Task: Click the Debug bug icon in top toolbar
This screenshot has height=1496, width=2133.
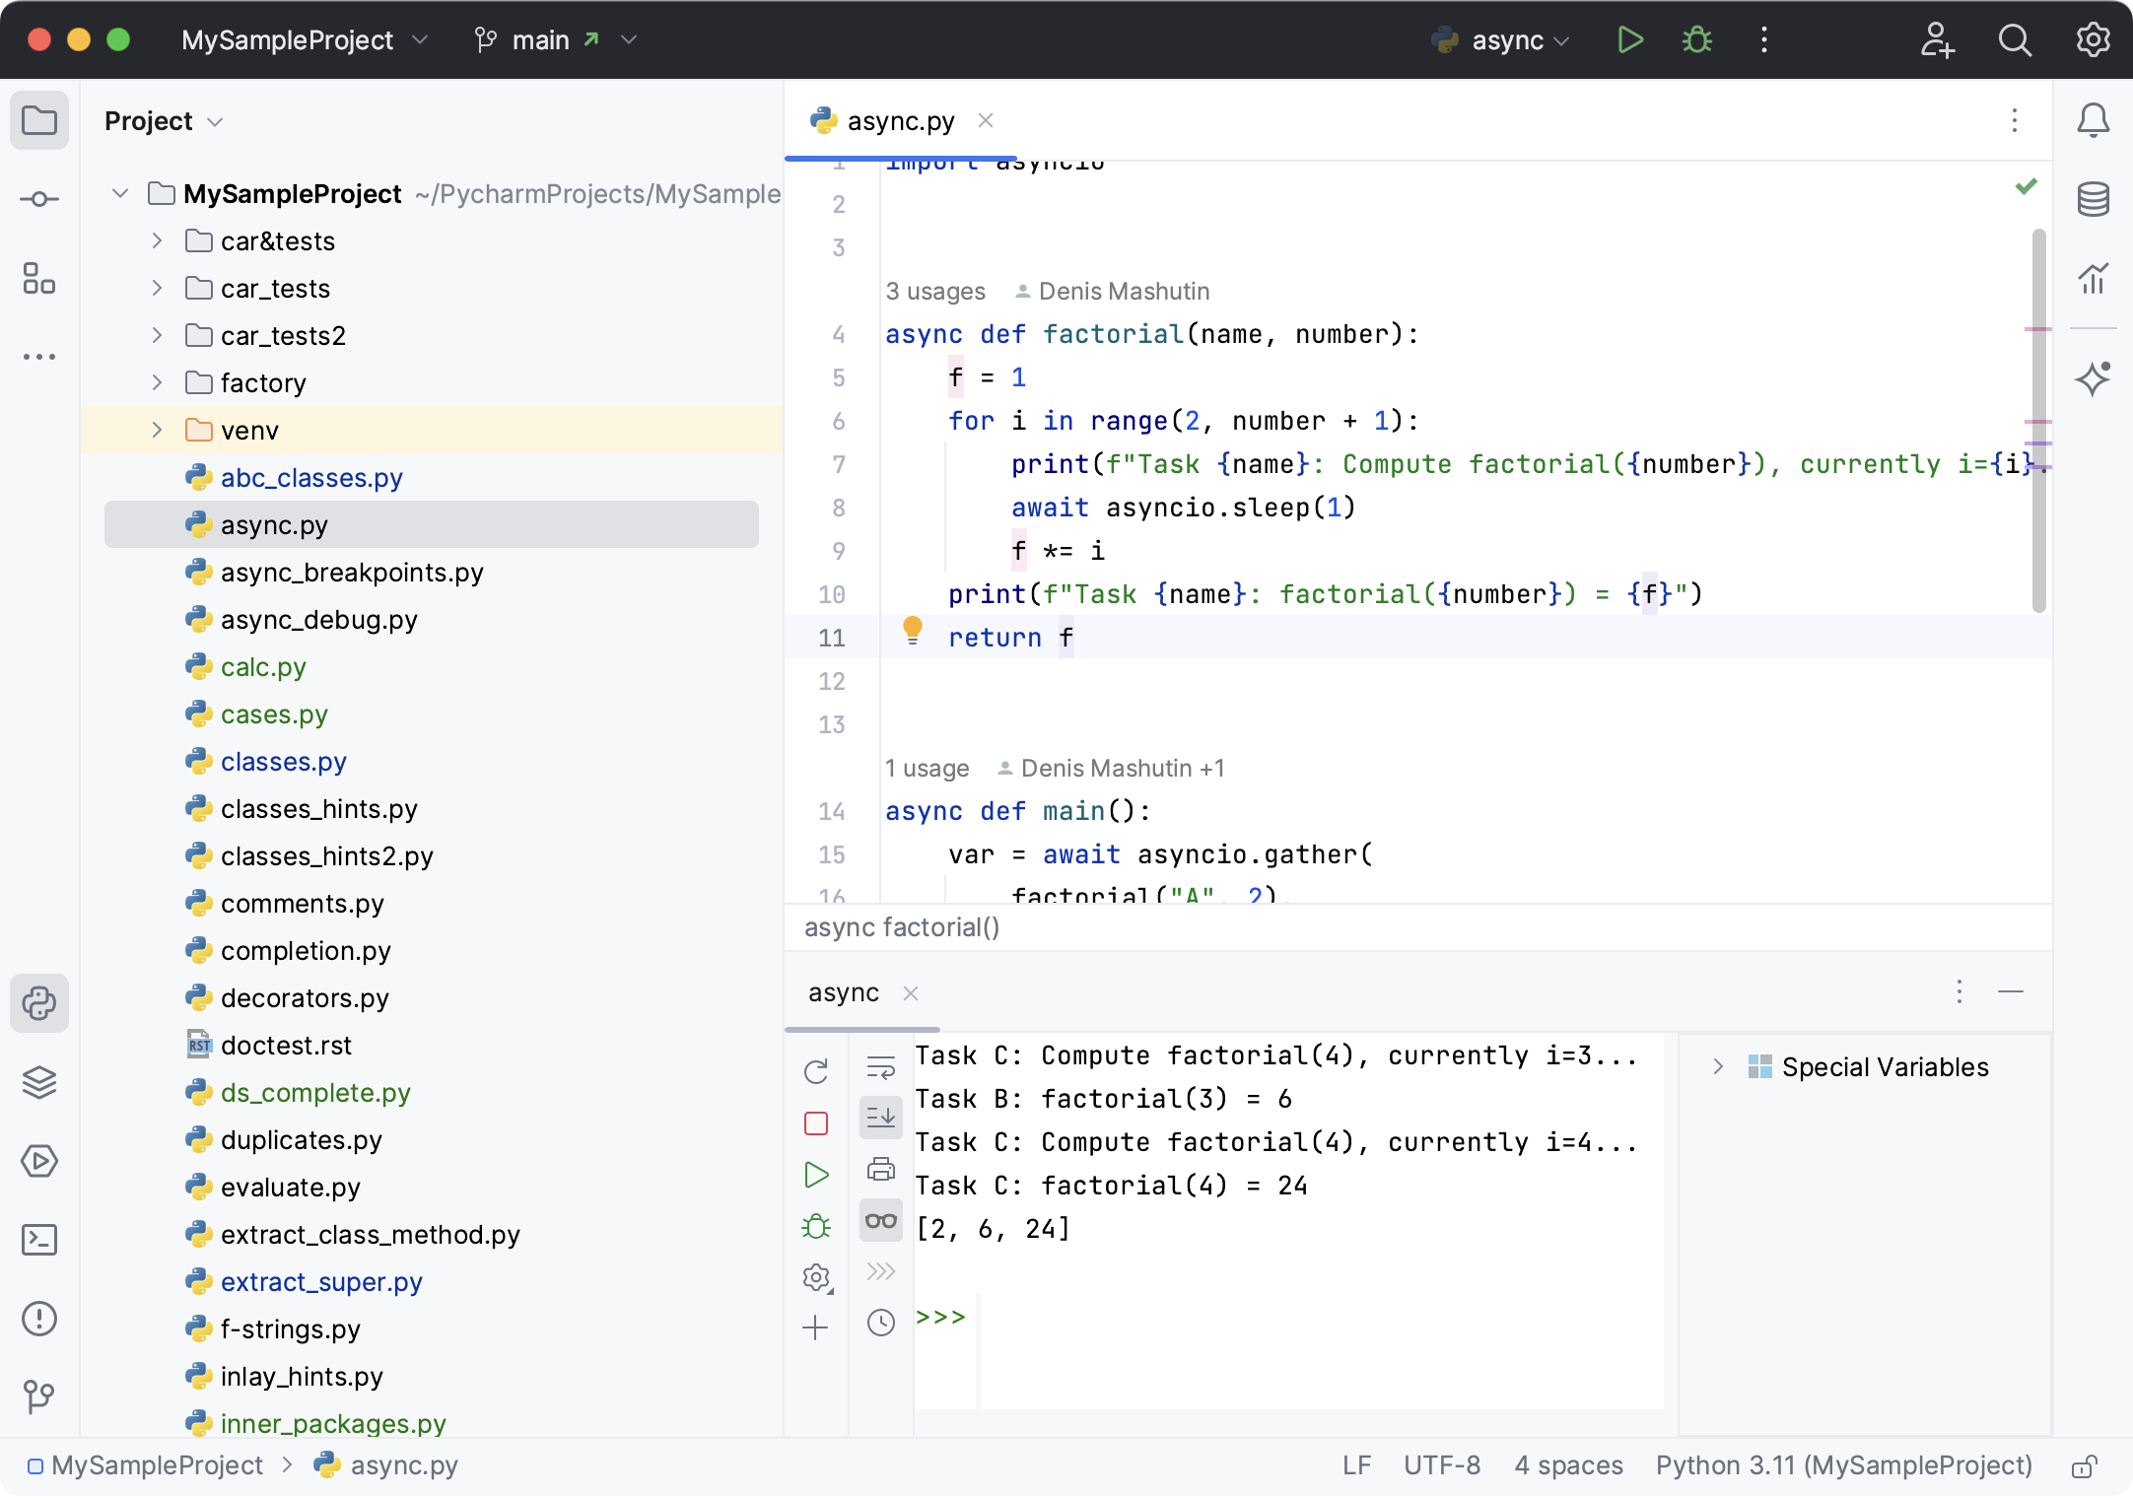Action: coord(1696,40)
